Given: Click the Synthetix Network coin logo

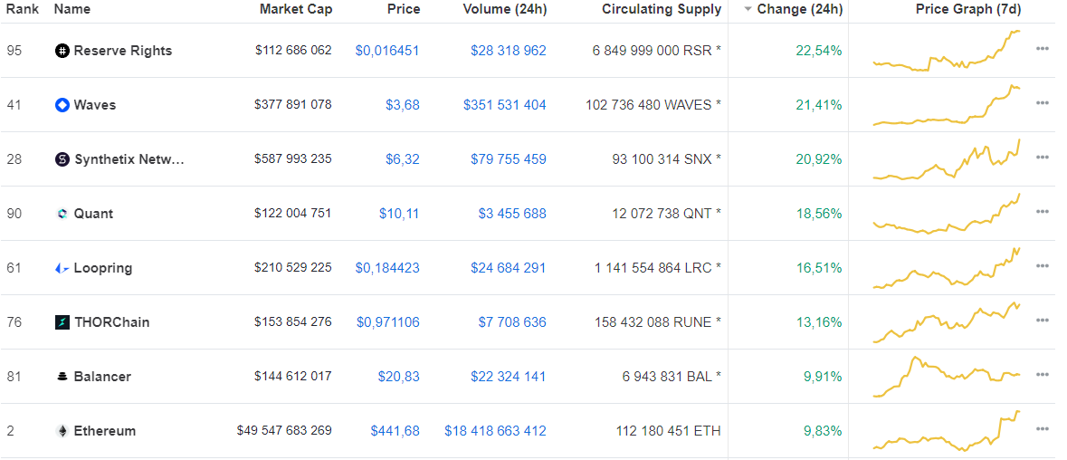Looking at the screenshot, I should click(62, 159).
